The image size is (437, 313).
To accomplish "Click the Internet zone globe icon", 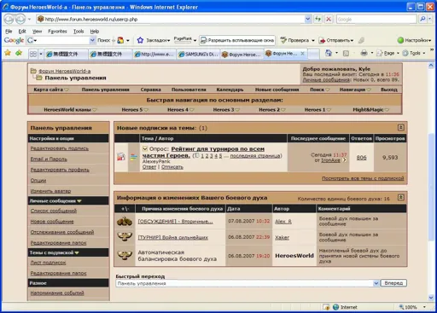I will tap(336, 307).
